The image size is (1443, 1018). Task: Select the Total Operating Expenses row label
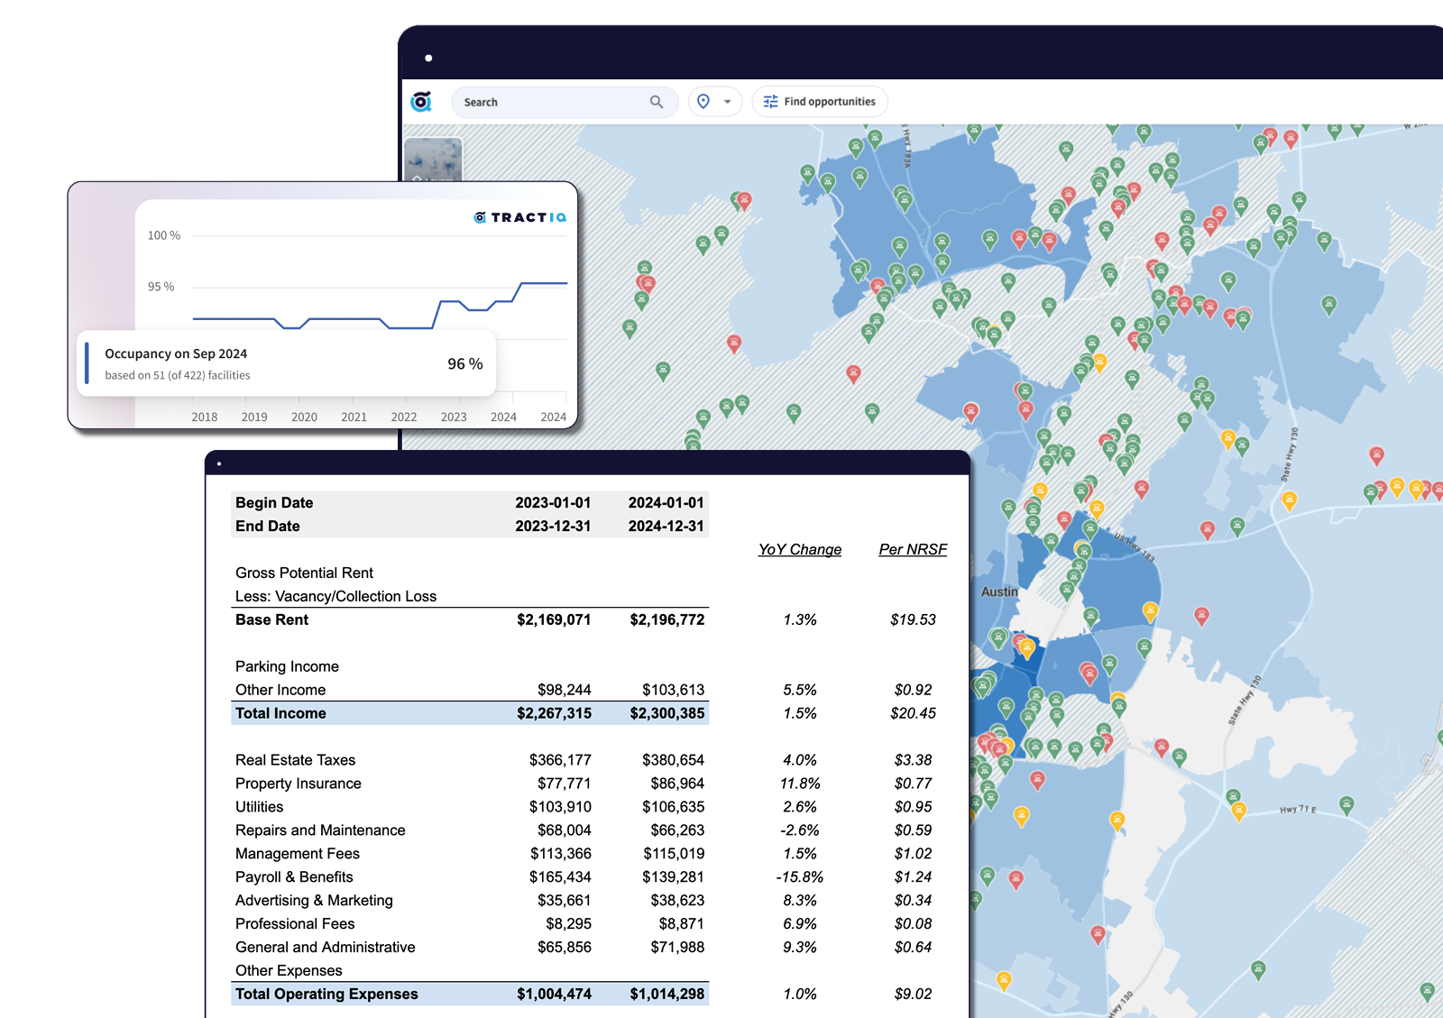pyautogui.click(x=326, y=994)
